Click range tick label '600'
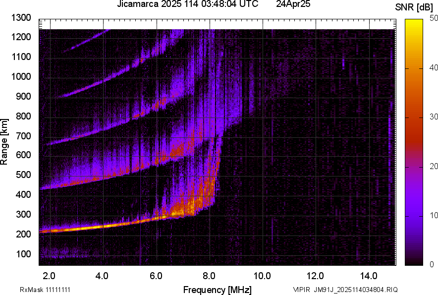Screen dimensions: 438x295 (23, 155)
